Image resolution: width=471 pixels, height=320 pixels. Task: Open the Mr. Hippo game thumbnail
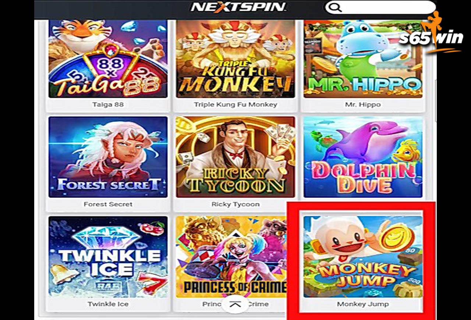tap(363, 58)
